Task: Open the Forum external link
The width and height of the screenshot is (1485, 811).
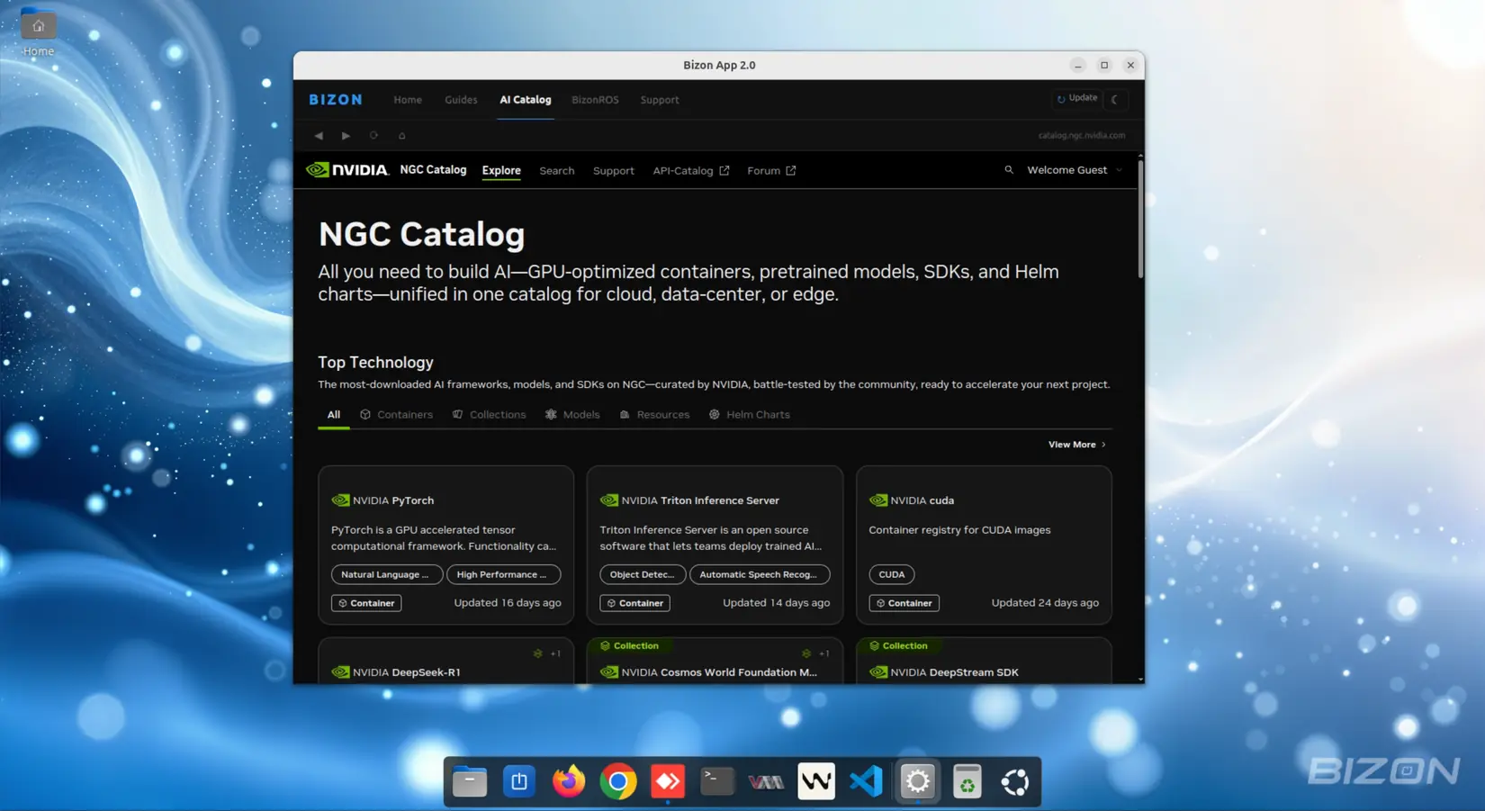Action: point(770,170)
